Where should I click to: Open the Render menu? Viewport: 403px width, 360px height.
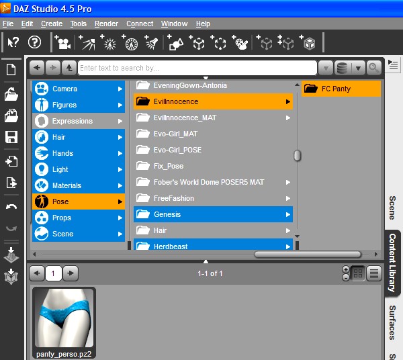[x=106, y=24]
